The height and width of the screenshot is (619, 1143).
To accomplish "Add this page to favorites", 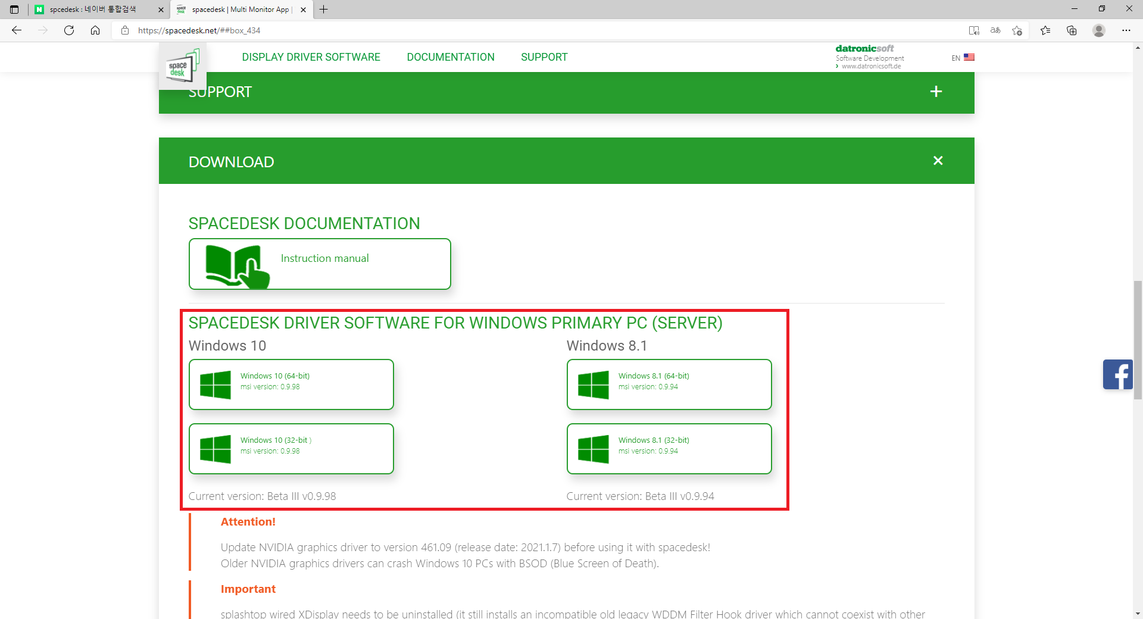I will click(1017, 30).
